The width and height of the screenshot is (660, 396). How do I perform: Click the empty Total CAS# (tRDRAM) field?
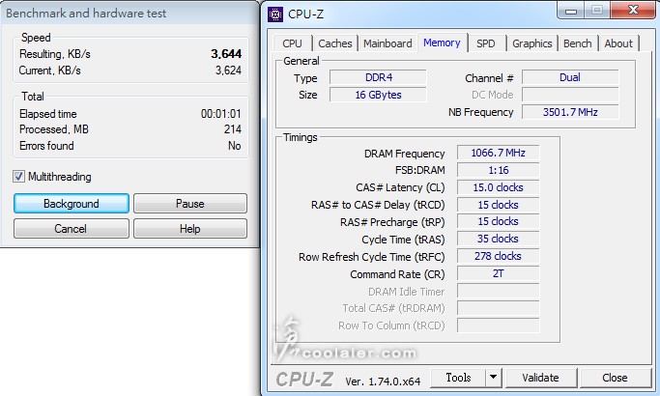tap(498, 308)
